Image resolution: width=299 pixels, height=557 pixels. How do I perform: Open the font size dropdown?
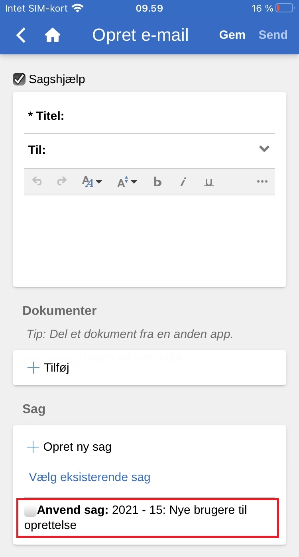click(127, 182)
